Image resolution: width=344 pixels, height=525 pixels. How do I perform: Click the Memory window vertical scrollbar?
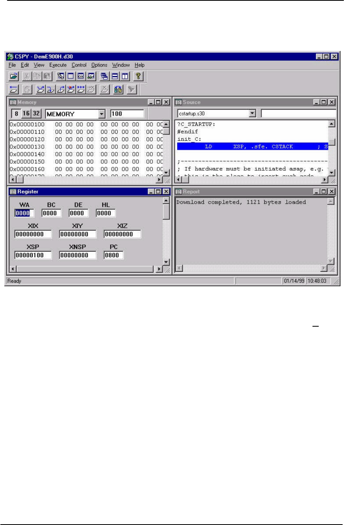pos(166,149)
